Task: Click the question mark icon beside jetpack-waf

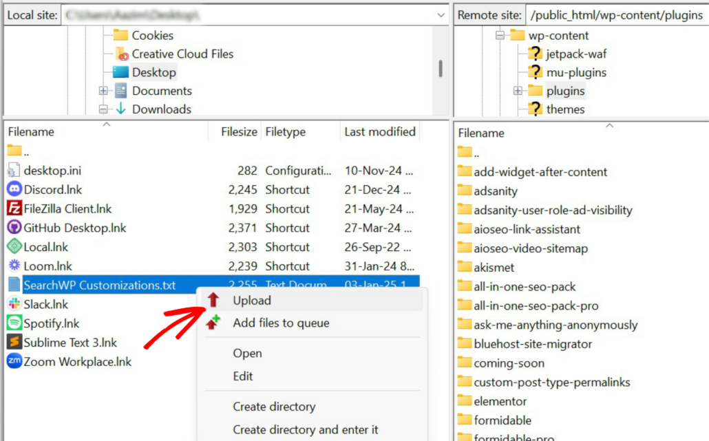Action: [535, 54]
